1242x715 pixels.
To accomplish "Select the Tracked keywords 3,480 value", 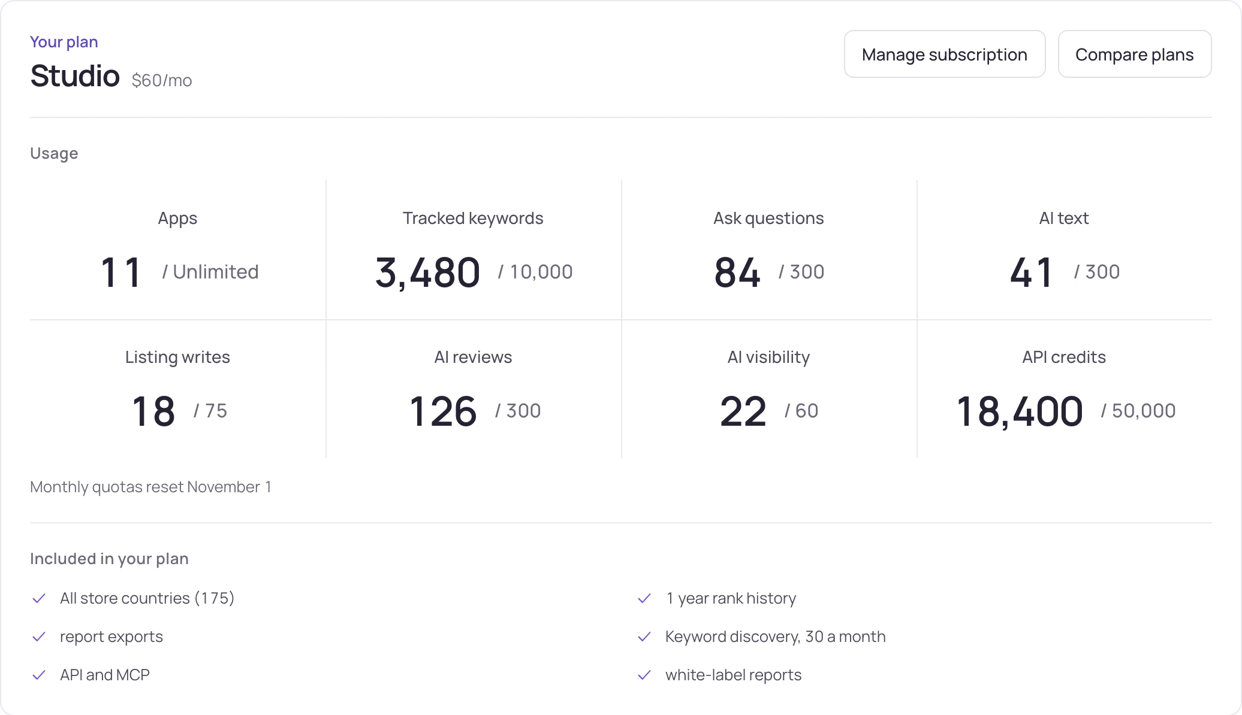I will tap(427, 273).
